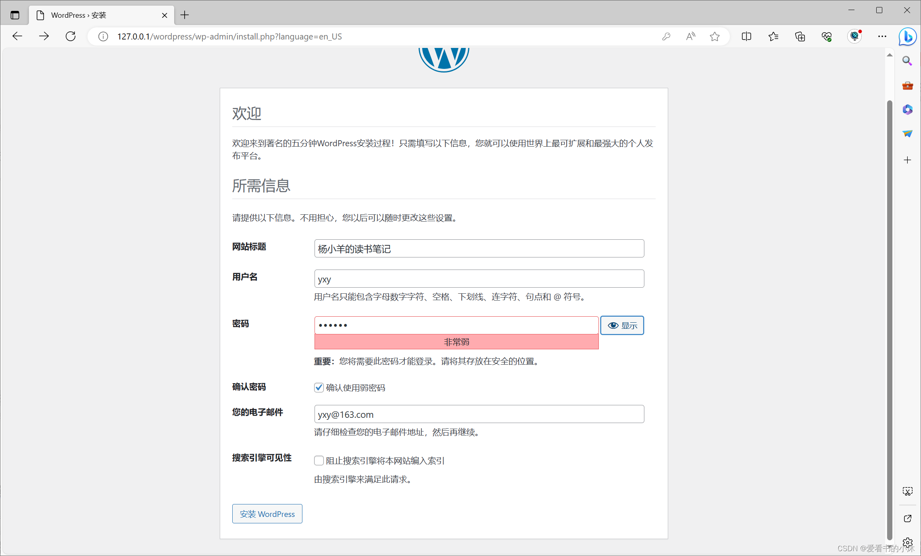Toggle 确认使用弱密码 checkbox
This screenshot has width=921, height=556.
319,388
